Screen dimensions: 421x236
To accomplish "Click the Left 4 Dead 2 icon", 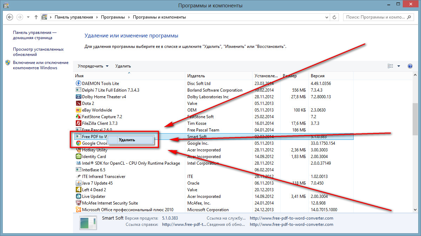I will click(79, 190).
